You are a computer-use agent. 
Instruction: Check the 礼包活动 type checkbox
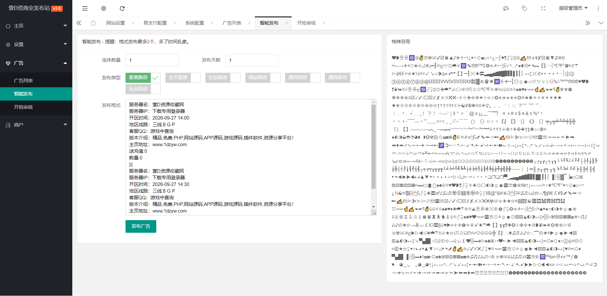coord(143,89)
